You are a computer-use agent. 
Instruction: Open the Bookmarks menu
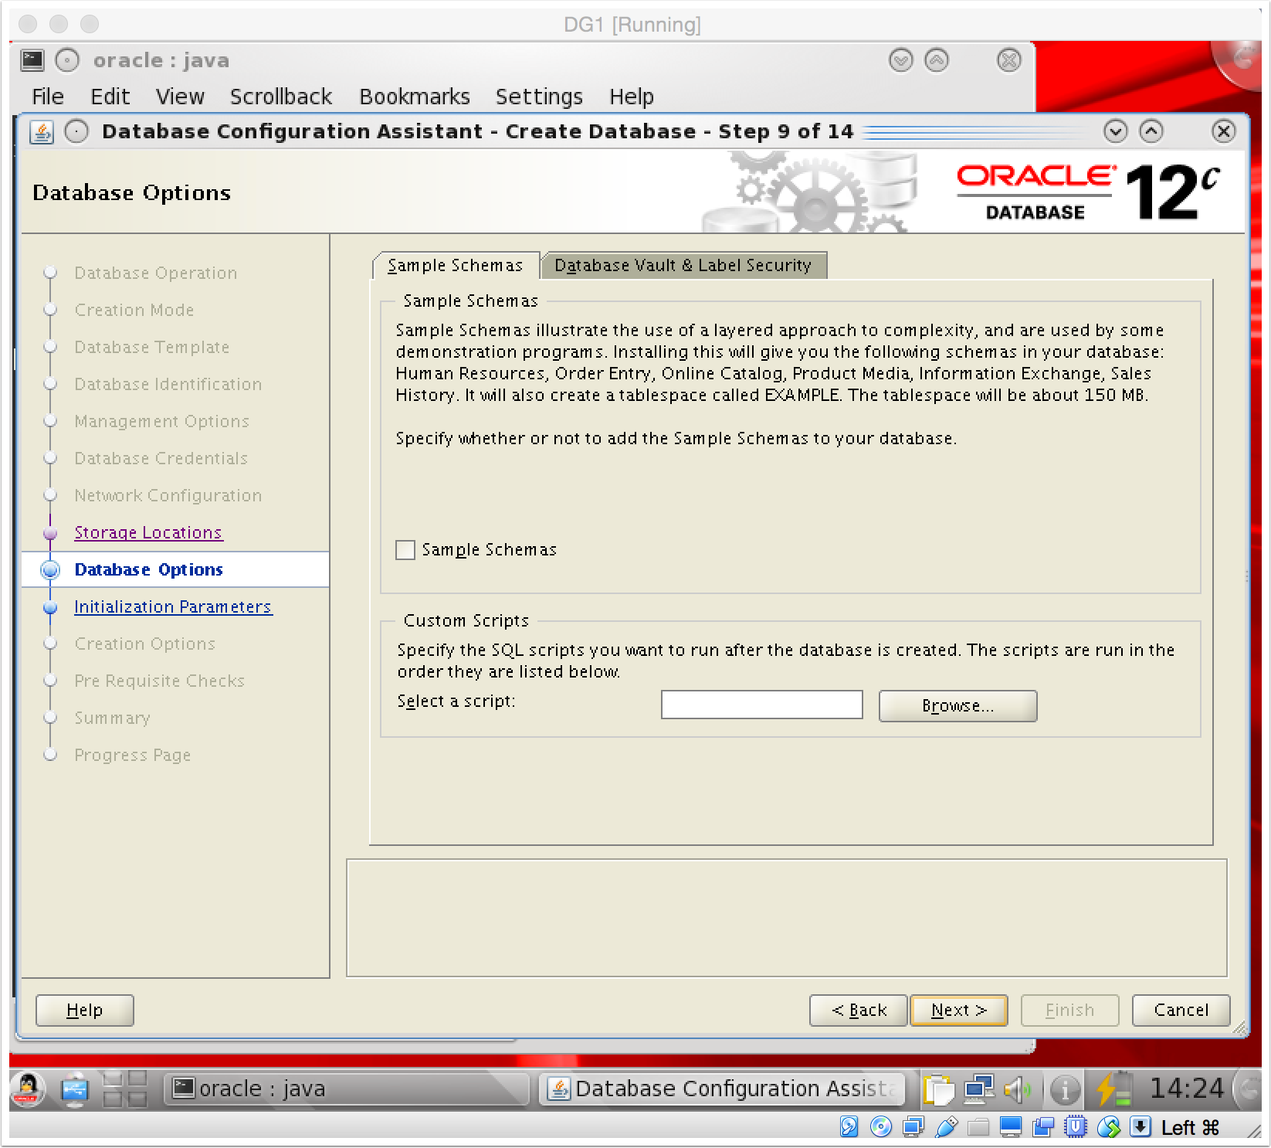415,97
